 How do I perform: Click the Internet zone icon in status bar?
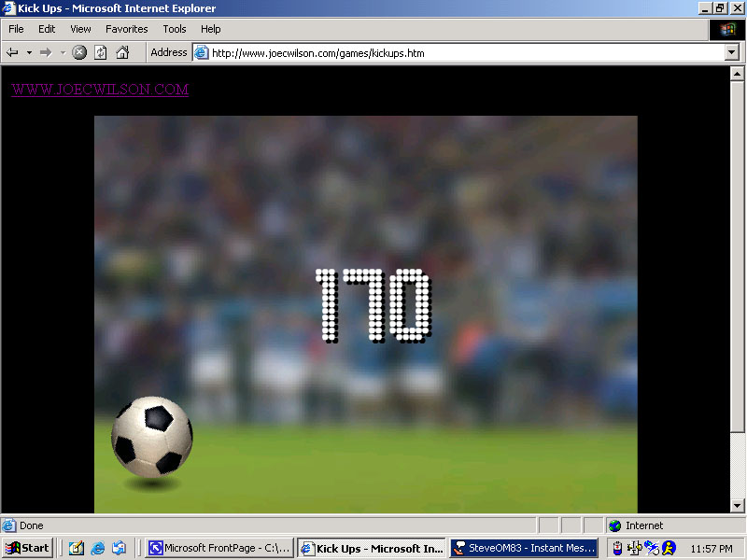pyautogui.click(x=614, y=525)
